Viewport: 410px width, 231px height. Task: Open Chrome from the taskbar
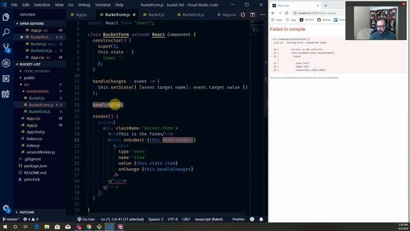(89, 227)
